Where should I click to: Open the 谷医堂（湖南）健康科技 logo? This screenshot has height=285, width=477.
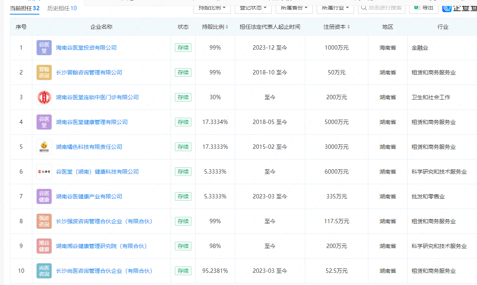(44, 172)
